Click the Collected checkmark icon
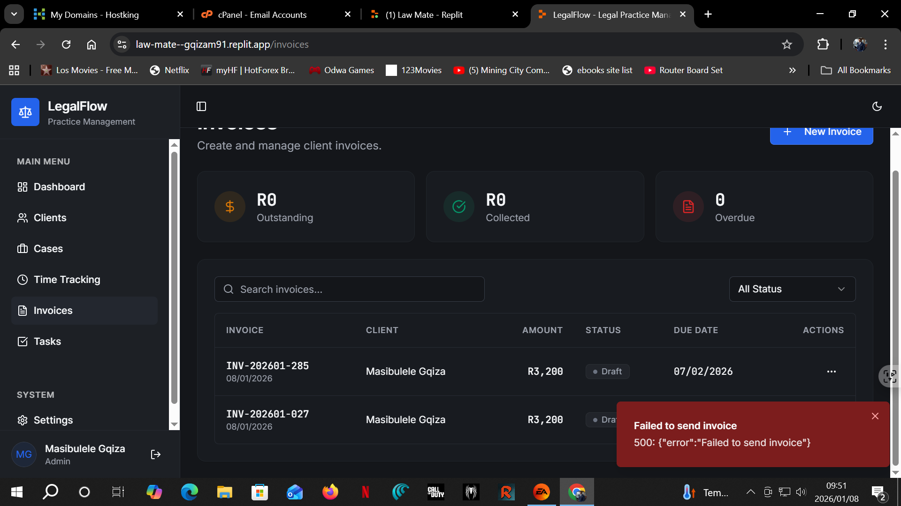 (x=459, y=207)
